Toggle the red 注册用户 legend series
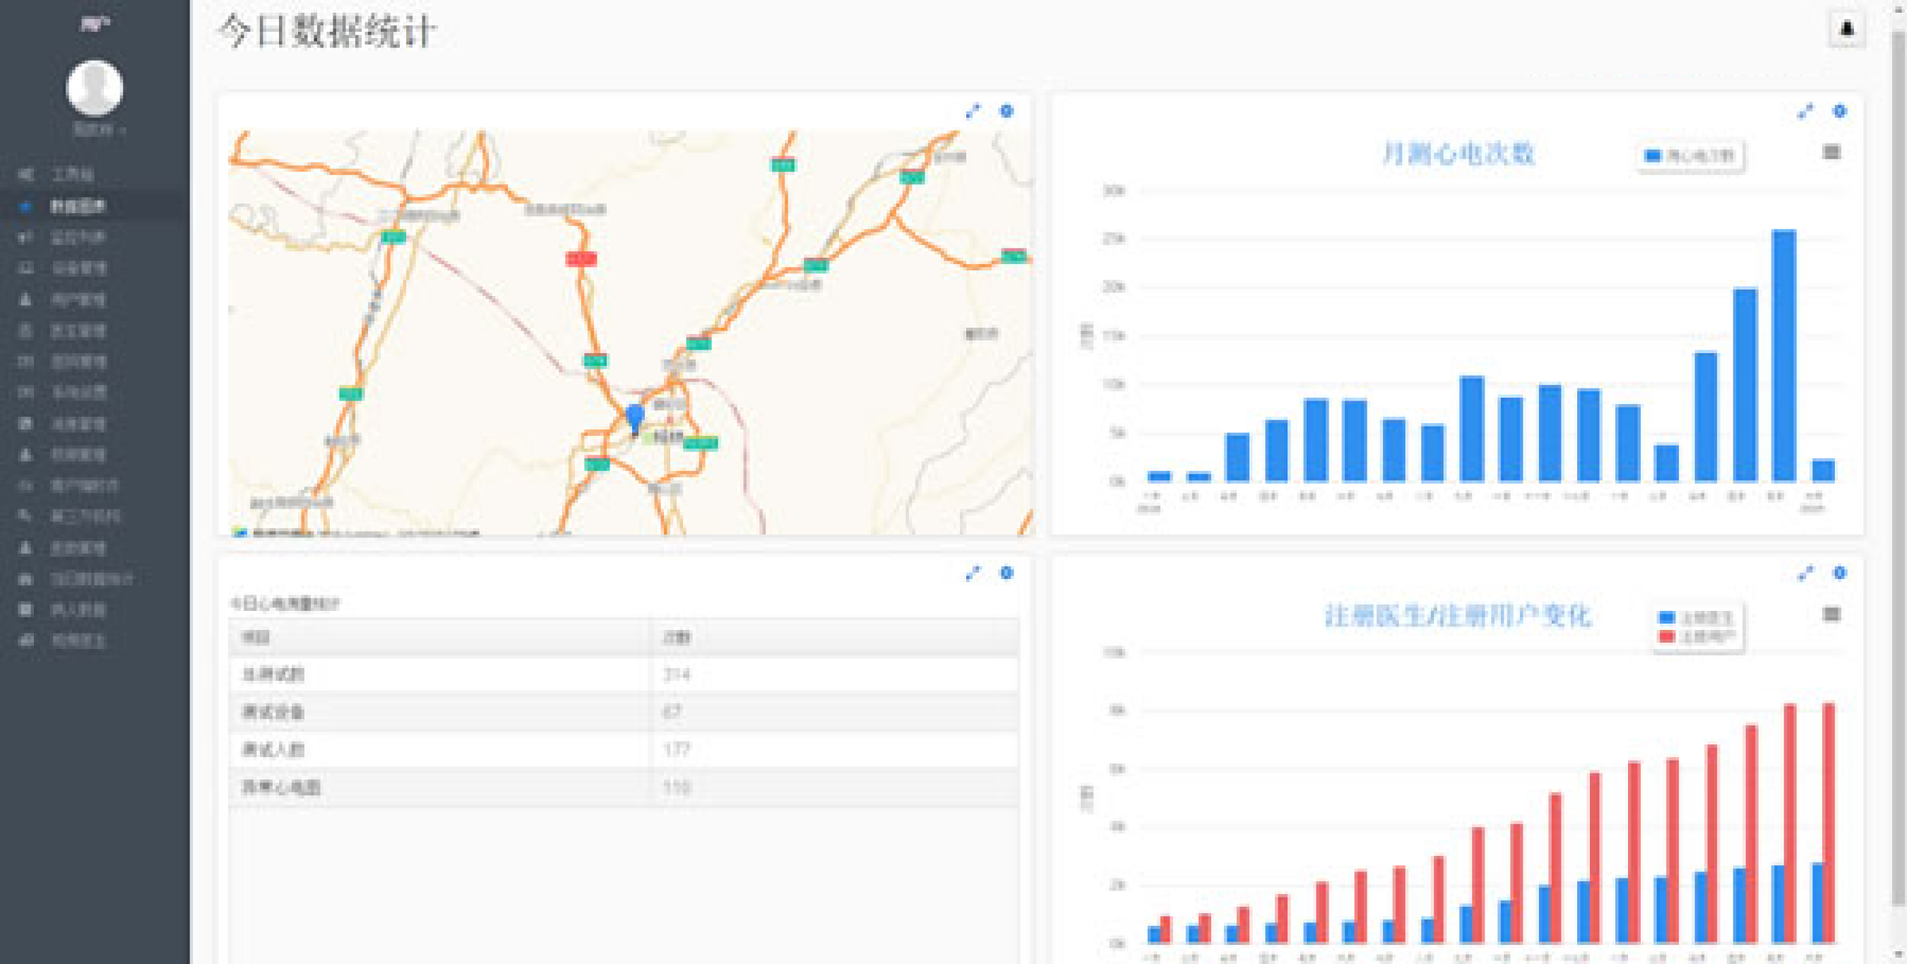Image resolution: width=1907 pixels, height=964 pixels. (1696, 637)
